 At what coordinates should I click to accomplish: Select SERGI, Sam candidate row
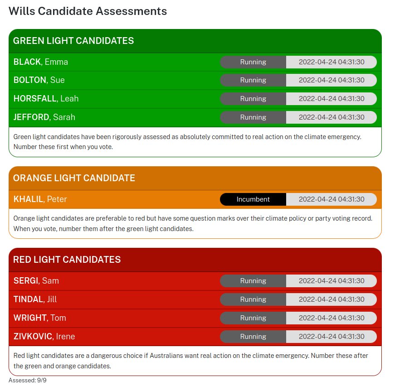click(36, 281)
